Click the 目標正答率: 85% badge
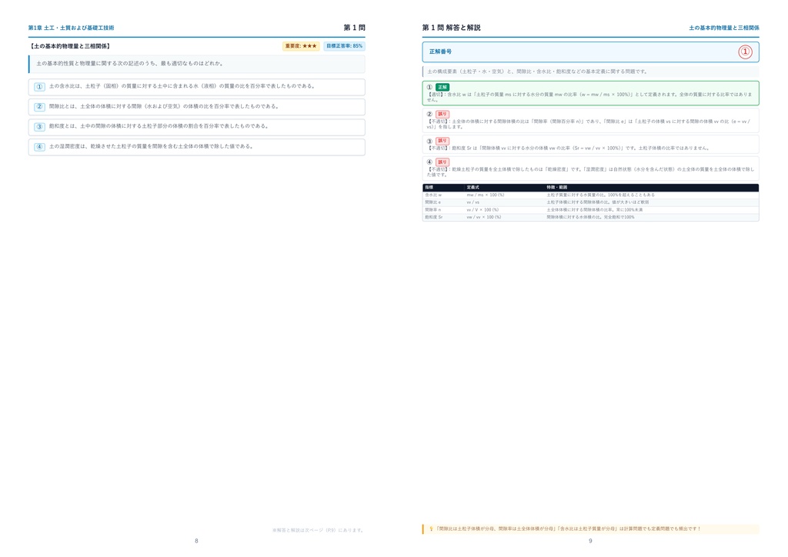The height and width of the screenshot is (557, 788). tap(344, 46)
